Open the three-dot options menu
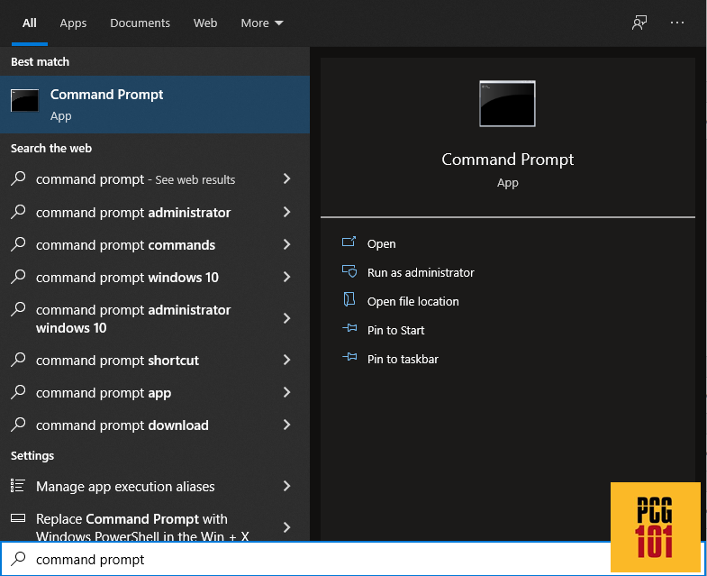 click(x=676, y=23)
